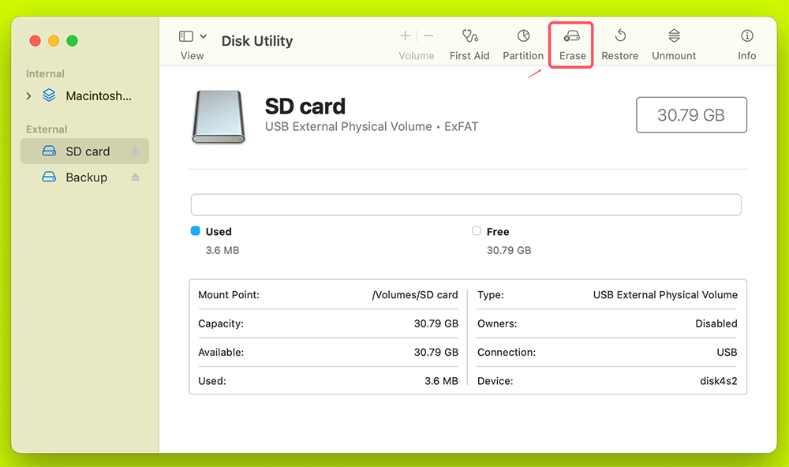
Task: Click the 30.79 GB capacity button
Action: click(691, 114)
